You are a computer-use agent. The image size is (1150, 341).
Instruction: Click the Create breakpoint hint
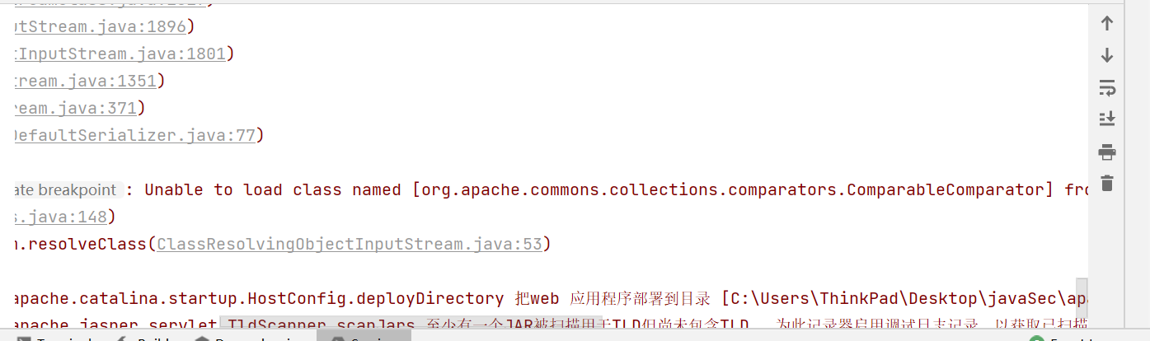pos(66,189)
